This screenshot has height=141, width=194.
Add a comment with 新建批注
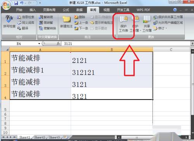point(66,22)
